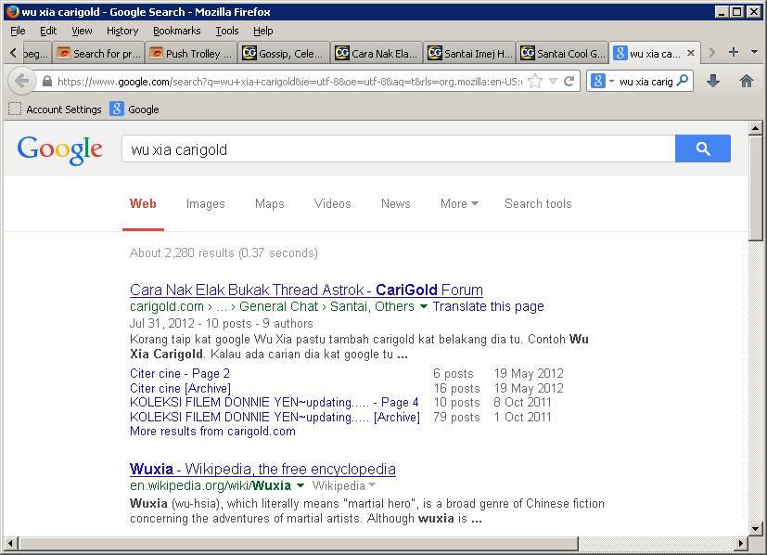Open a new tab with plus icon

[x=734, y=52]
